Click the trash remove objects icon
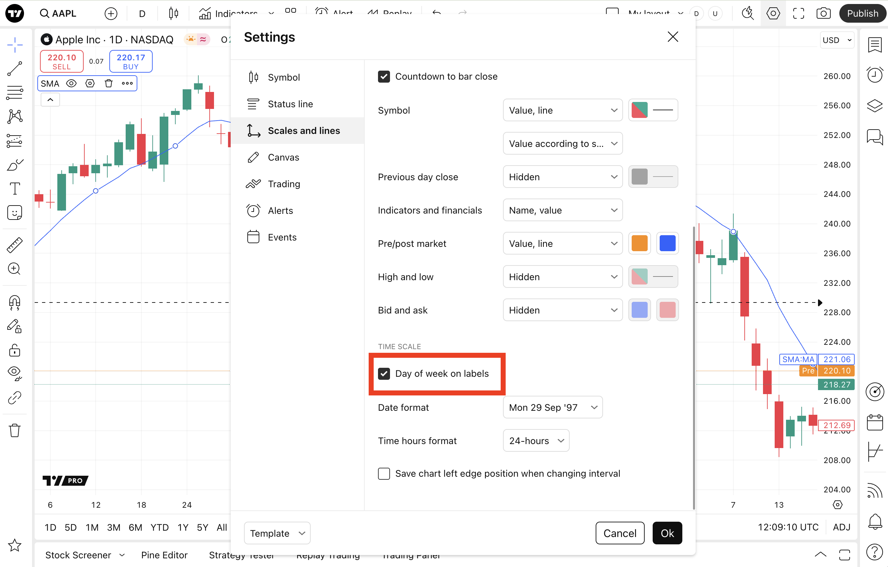Viewport: 888px width, 567px height. 15,430
